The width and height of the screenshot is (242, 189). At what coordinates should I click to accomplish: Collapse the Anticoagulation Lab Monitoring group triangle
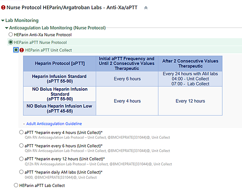[x=6, y=28]
